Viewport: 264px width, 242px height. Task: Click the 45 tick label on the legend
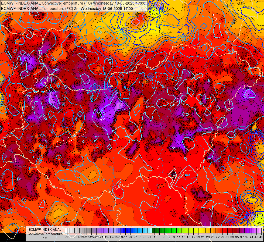261,237
